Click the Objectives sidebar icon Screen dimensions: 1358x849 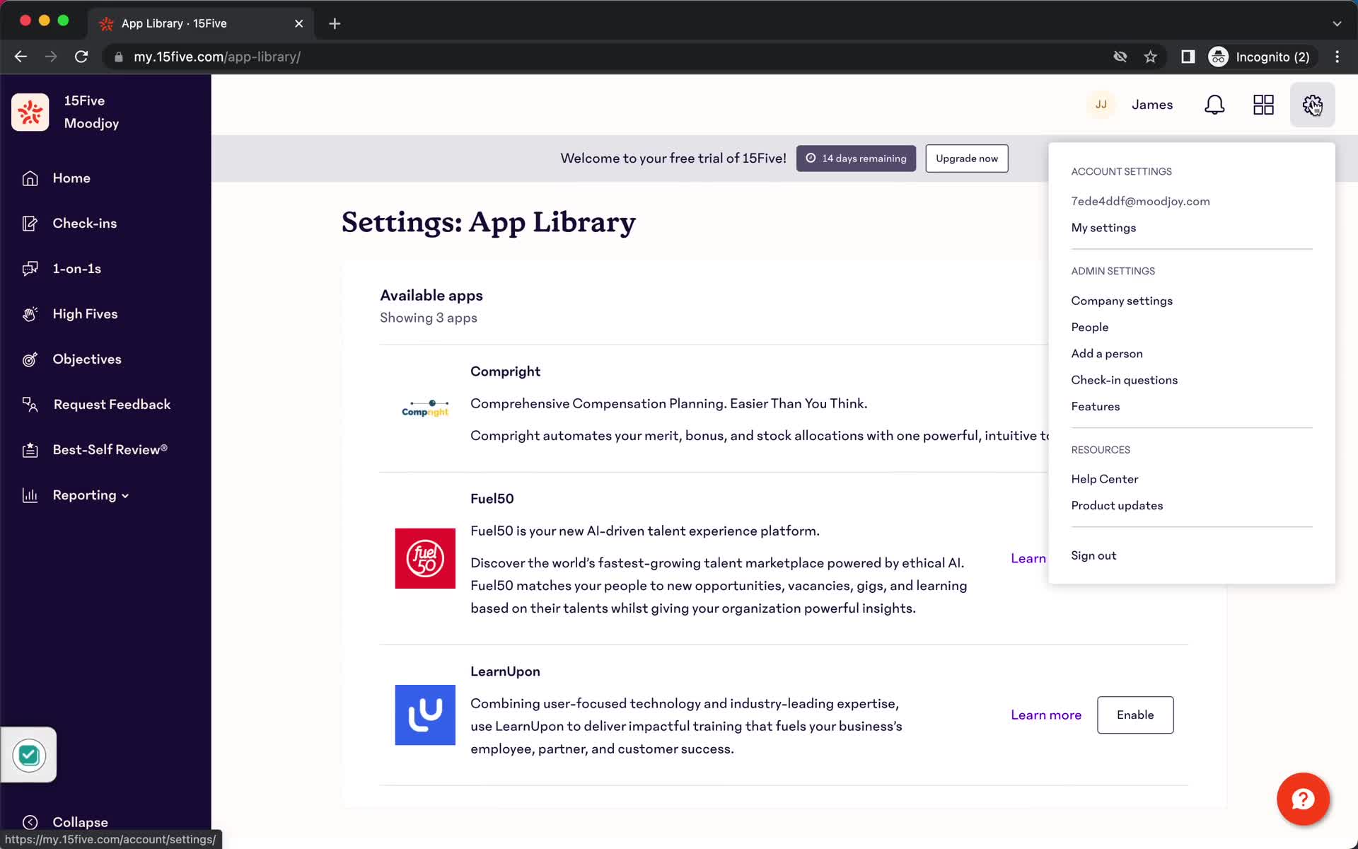point(30,359)
